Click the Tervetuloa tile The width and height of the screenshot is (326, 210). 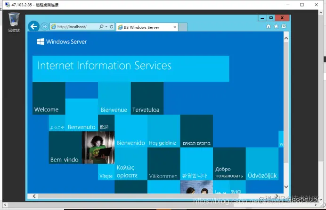tap(147, 98)
